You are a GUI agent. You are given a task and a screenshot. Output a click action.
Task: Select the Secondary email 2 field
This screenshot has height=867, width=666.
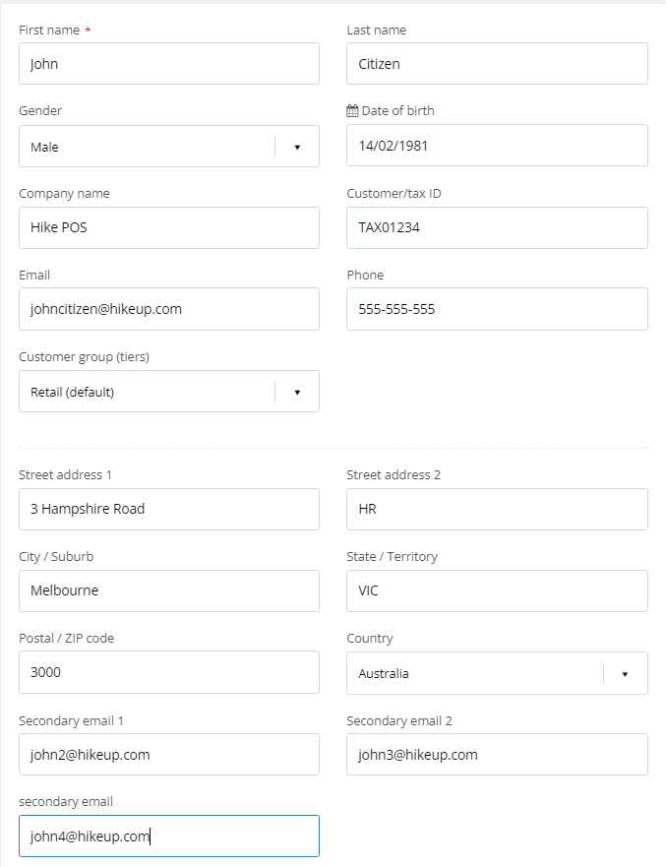(x=497, y=754)
